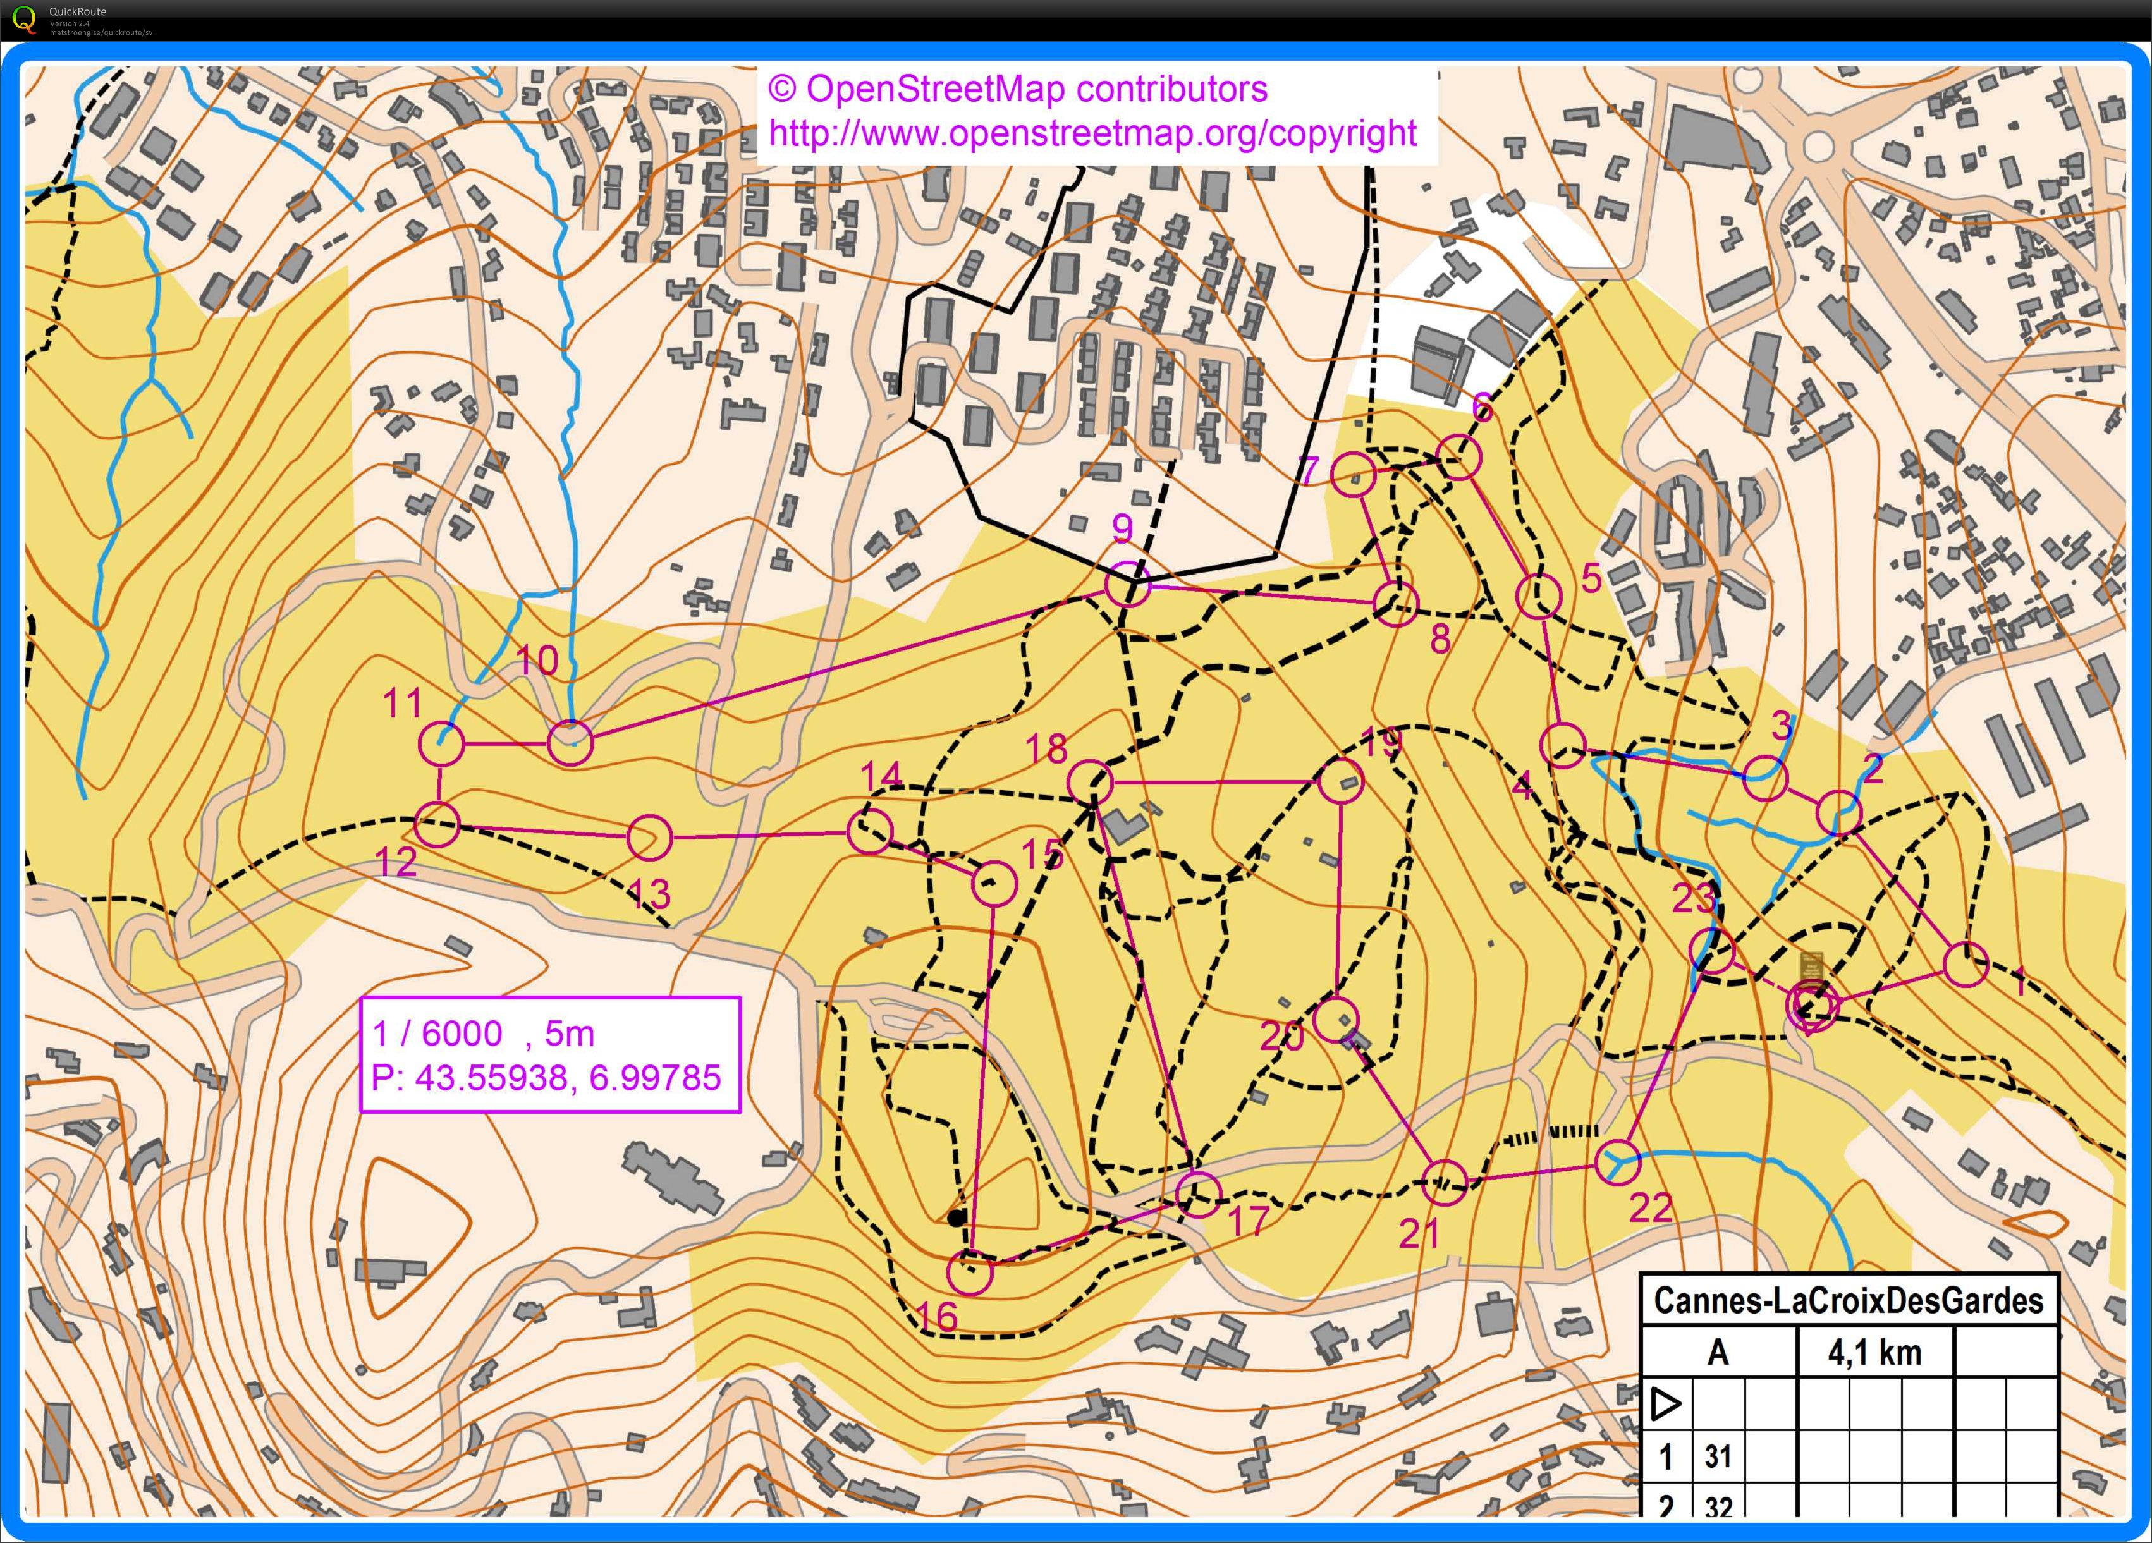Click control circle number 21
The height and width of the screenshot is (1543, 2152).
coord(1444,1183)
